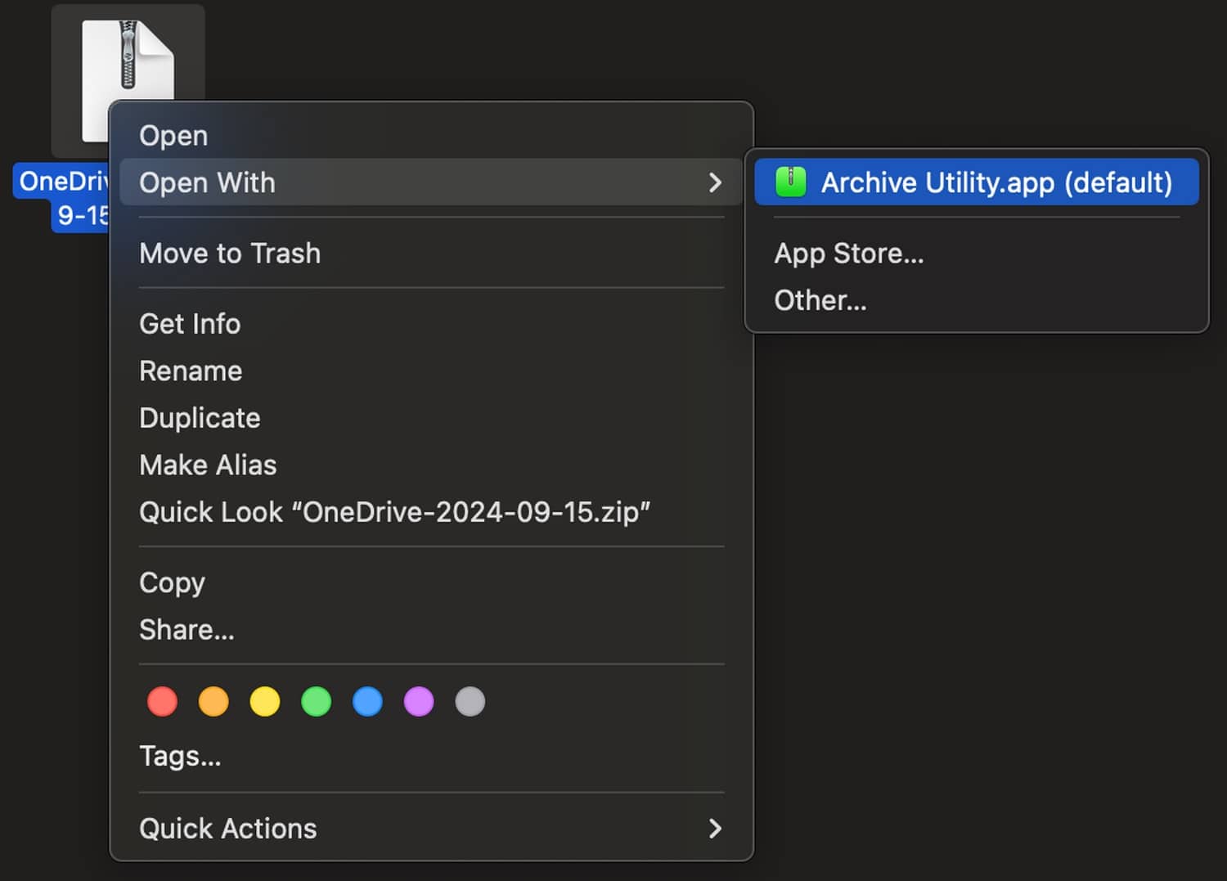Open the Tags… editor
Screen dimensions: 1227x881
(x=180, y=756)
